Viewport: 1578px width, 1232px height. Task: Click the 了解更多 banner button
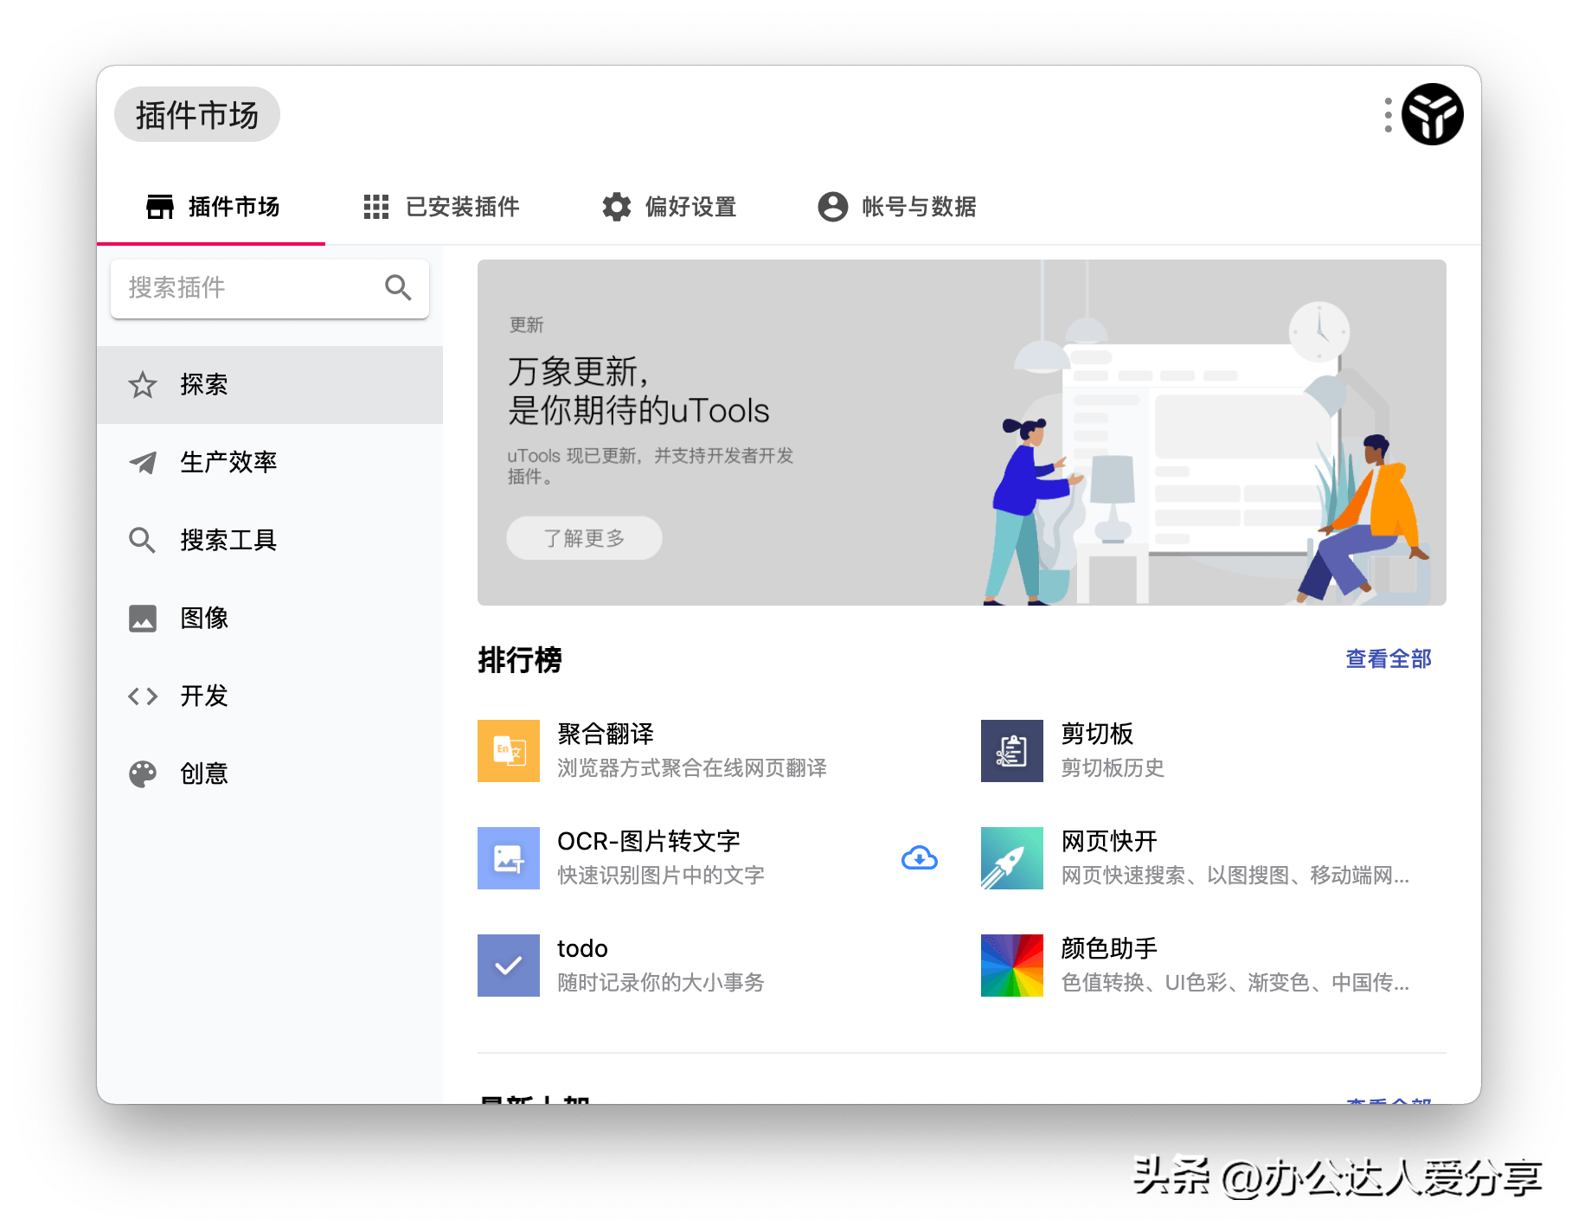pyautogui.click(x=584, y=538)
